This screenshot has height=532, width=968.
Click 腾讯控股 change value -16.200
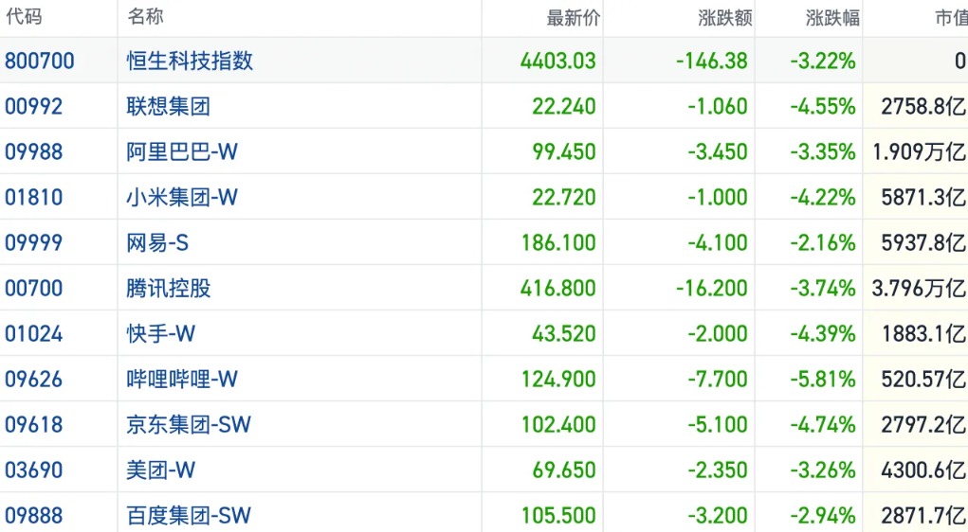coord(712,288)
